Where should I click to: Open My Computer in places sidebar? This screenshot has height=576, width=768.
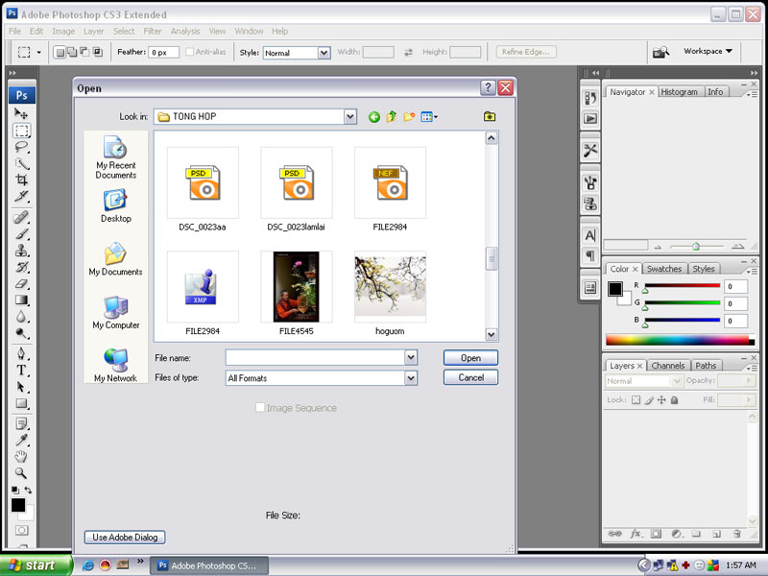[115, 313]
